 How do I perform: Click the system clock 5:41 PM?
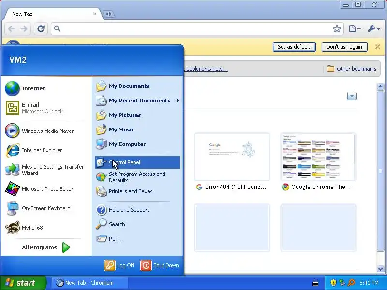coord(369,283)
